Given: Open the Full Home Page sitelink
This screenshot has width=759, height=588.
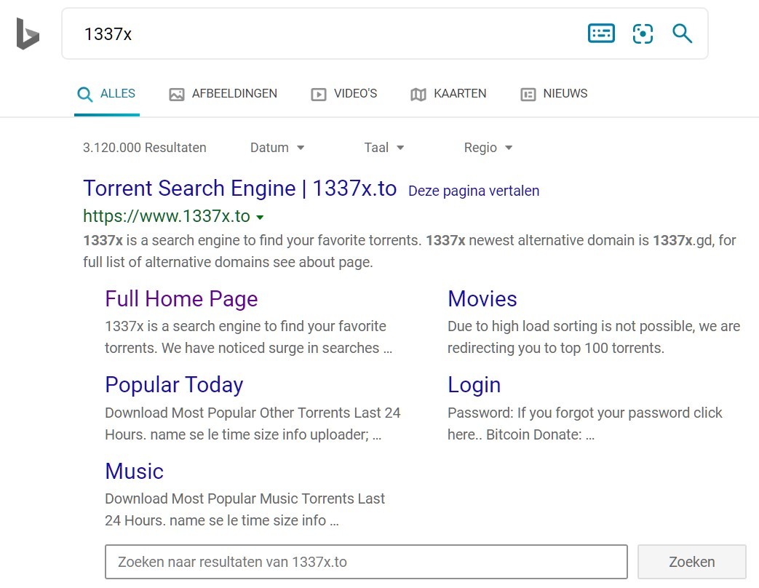Looking at the screenshot, I should (x=181, y=298).
